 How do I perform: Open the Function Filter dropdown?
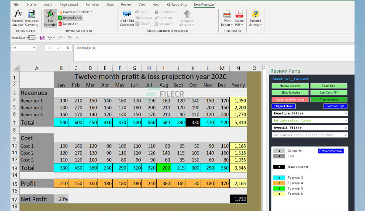click(x=310, y=113)
